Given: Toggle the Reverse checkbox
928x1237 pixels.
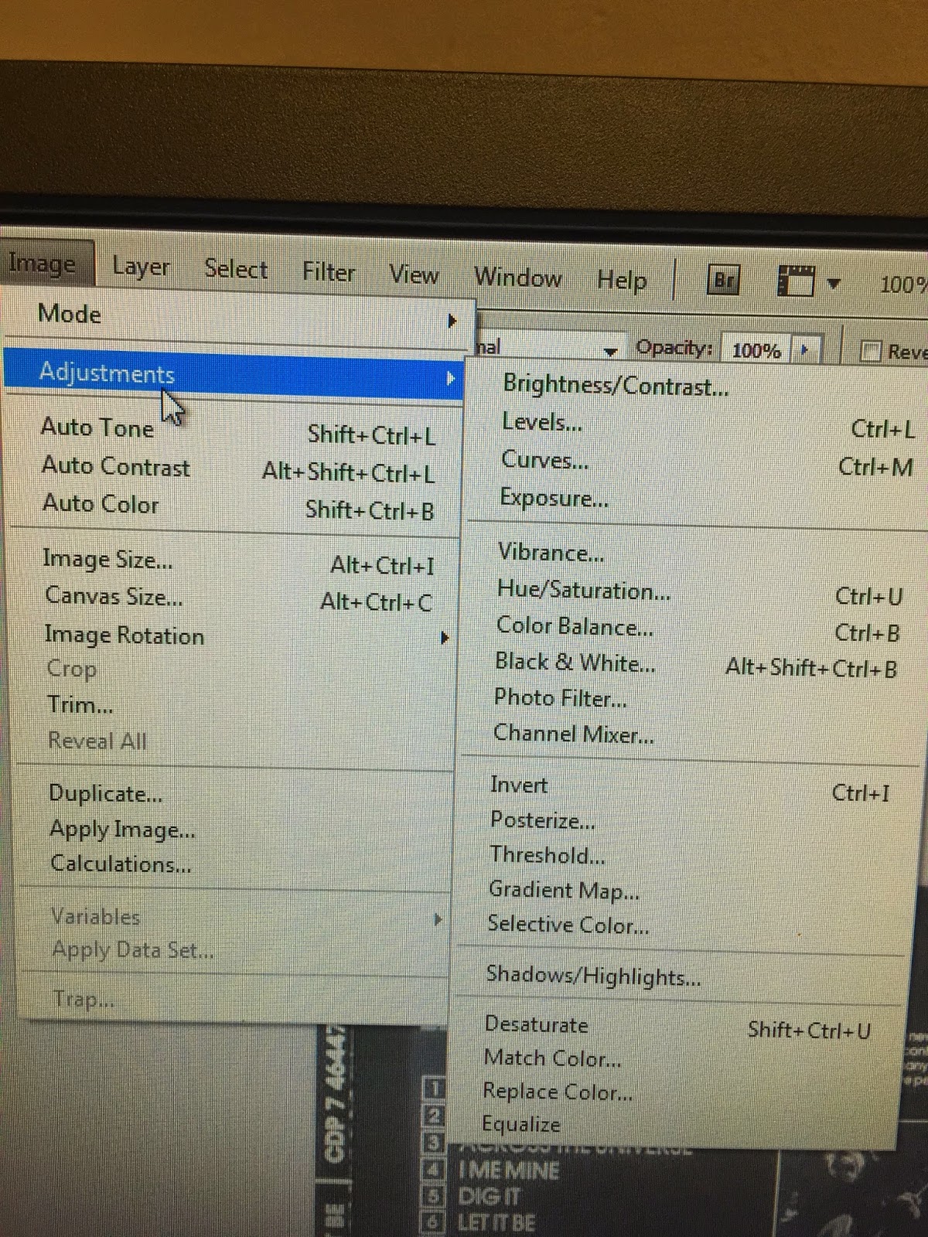Looking at the screenshot, I should click(871, 352).
